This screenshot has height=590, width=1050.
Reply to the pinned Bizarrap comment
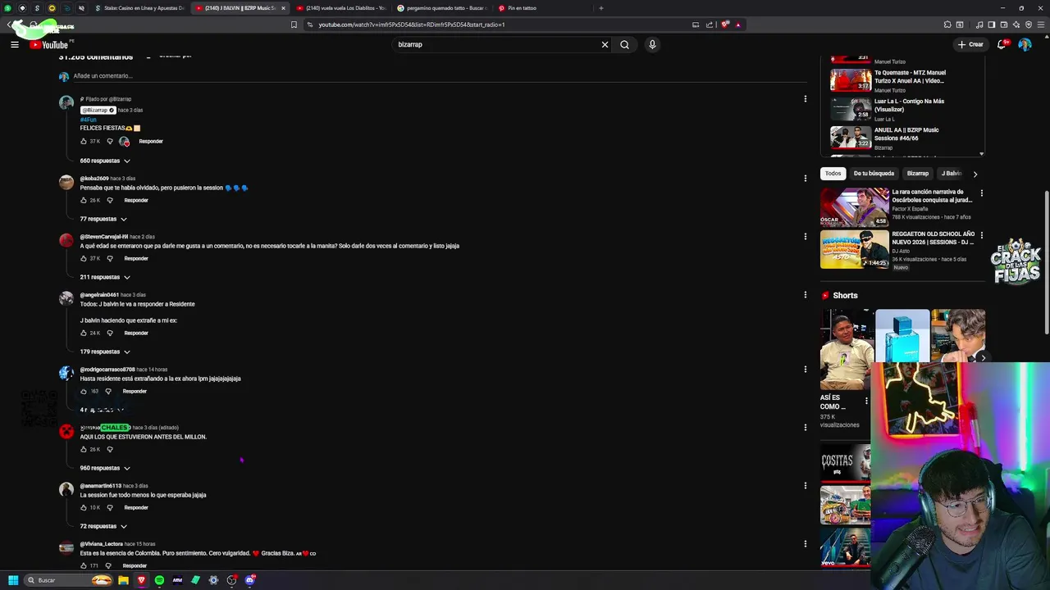151,141
